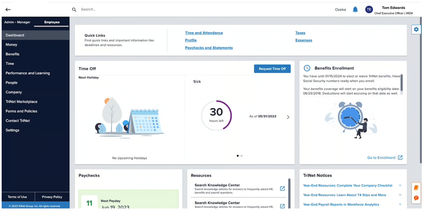Open Learn About T4 Slips notice
Viewport: 424px width, 212px height.
344,195
